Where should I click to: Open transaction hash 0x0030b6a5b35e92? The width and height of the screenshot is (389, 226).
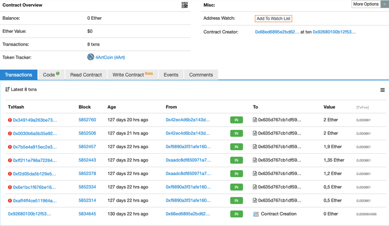click(x=35, y=134)
